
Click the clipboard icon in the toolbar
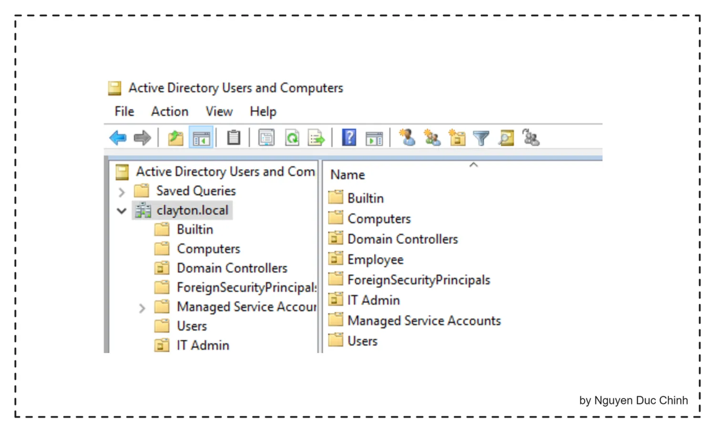234,138
